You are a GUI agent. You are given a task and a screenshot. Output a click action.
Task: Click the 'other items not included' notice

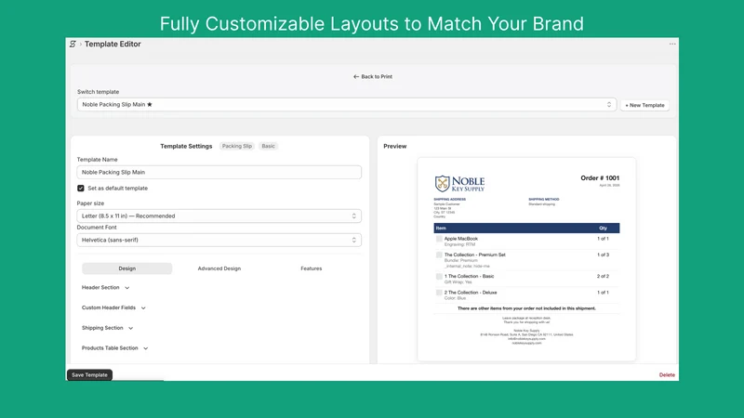pos(526,308)
